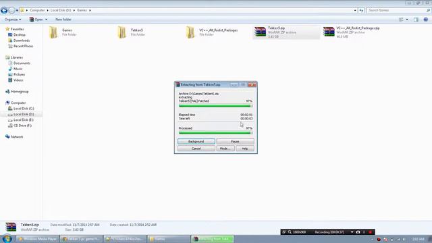Image resolution: width=432 pixels, height=243 pixels.
Task: Click Cancel in extraction dialog
Action: (x=196, y=148)
